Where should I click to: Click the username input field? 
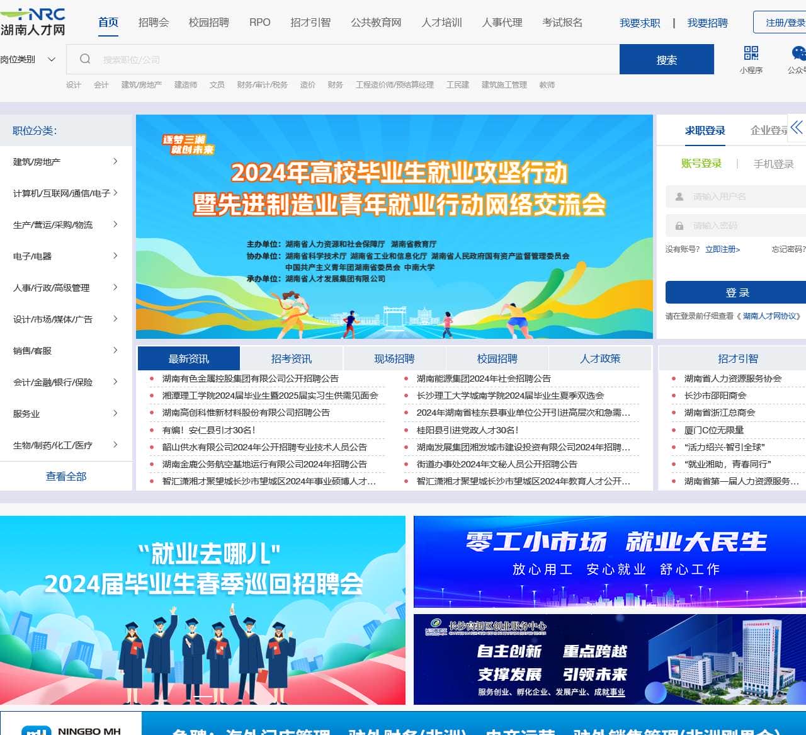coord(737,196)
